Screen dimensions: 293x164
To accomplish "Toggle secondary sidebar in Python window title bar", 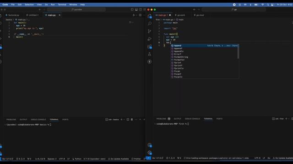I will [141, 10].
